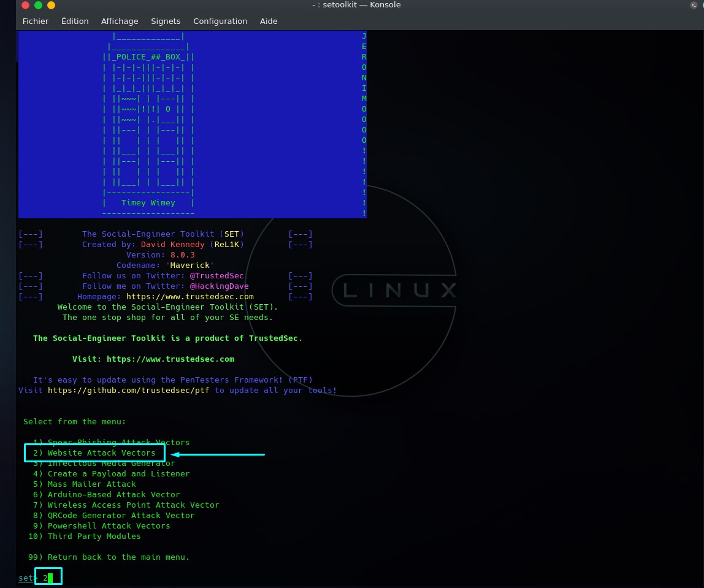Click 'Welcome to the Social-Engineer Toolkit (SET).'

click(168, 307)
